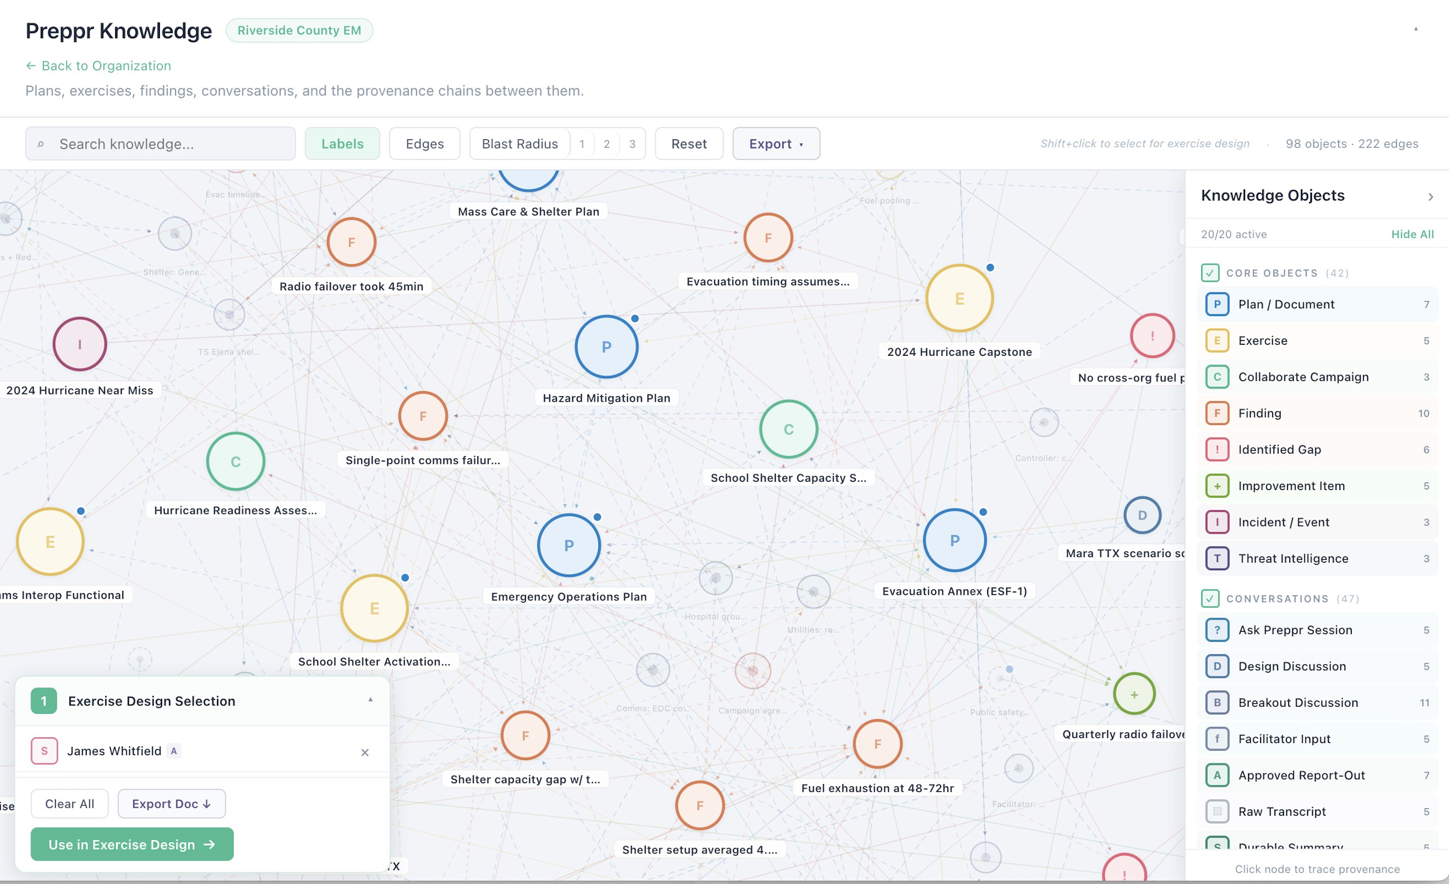The height and width of the screenshot is (884, 1449).
Task: Uncheck the Core Objects group checkbox
Action: pos(1210,273)
